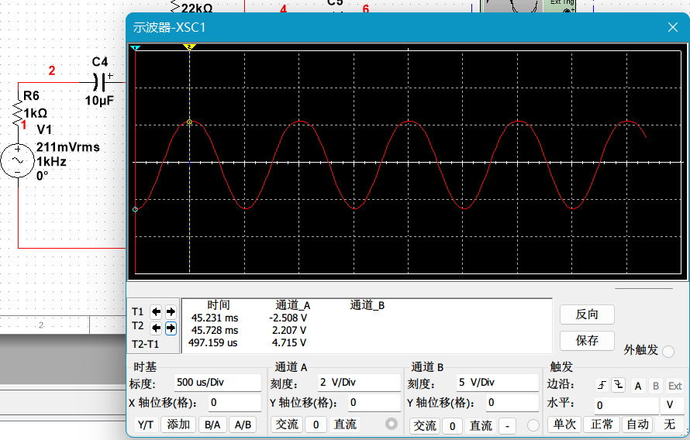Click the 1kΩ resistor value label
Viewport: 690px width, 440px height.
pyautogui.click(x=35, y=113)
